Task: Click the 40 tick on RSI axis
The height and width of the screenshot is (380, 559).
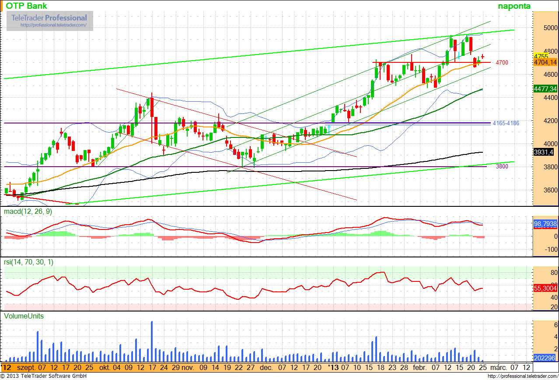Action: 554,298
